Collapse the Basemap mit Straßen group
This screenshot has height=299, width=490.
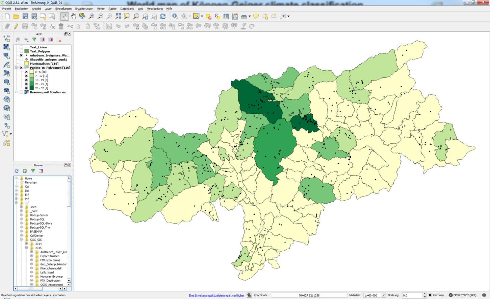[16, 92]
